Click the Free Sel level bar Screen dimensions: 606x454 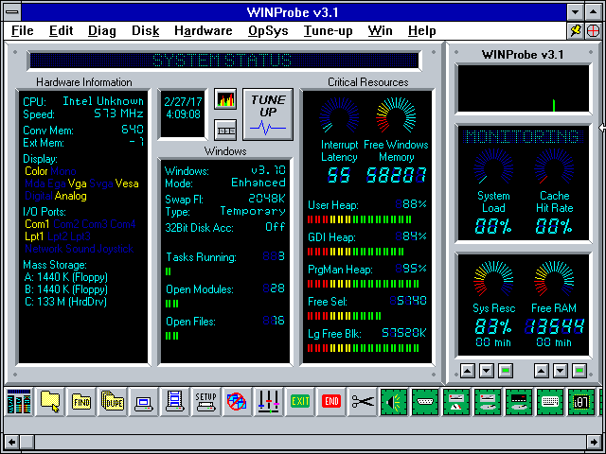coord(344,316)
